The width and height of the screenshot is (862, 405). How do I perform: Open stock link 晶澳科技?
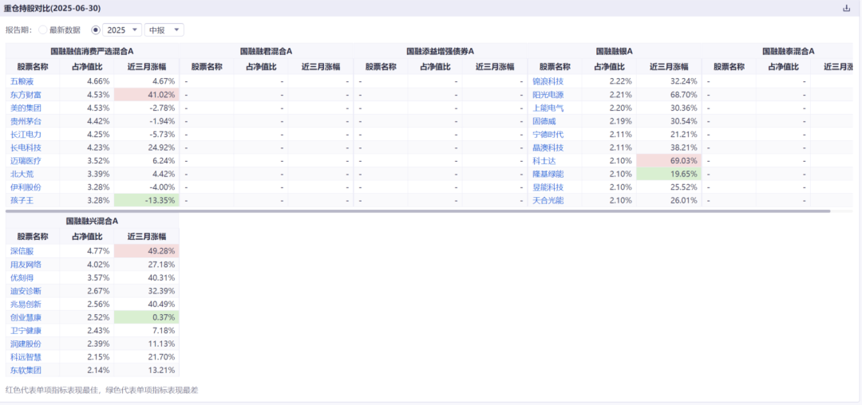[548, 147]
